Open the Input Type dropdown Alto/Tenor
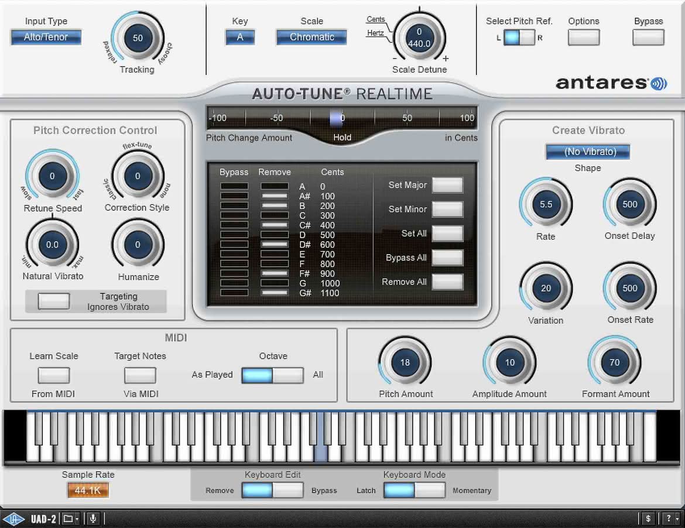 tap(46, 37)
